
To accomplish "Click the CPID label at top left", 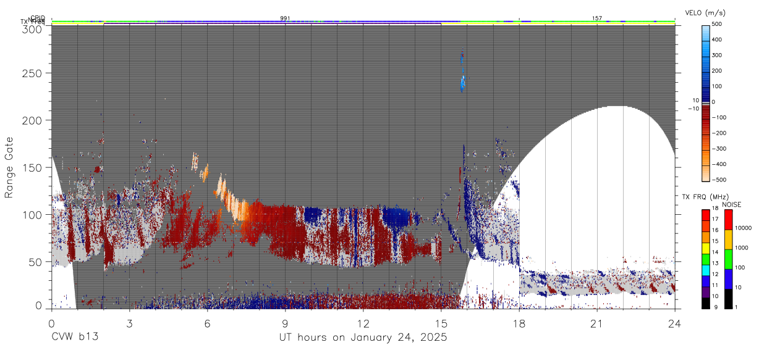I will pyautogui.click(x=38, y=18).
